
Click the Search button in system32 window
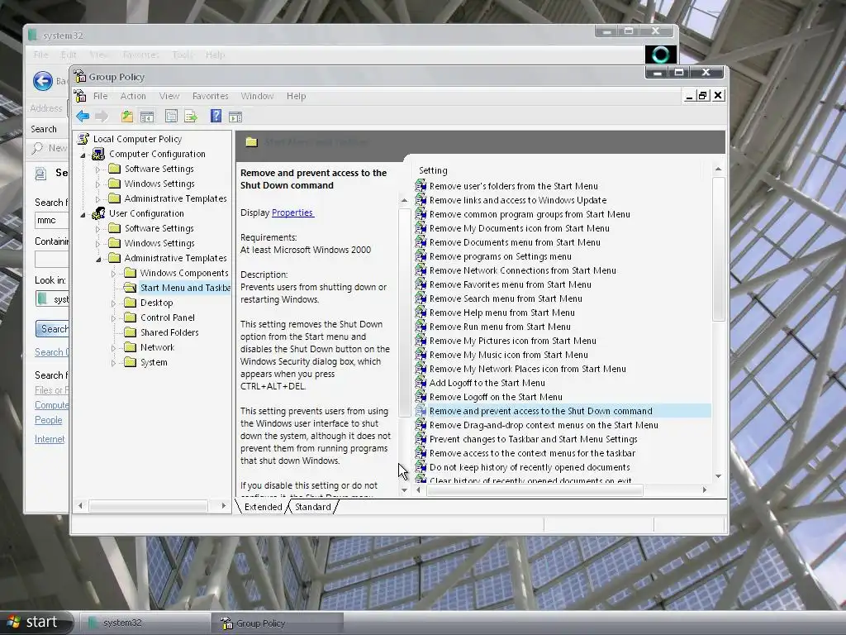[52, 328]
